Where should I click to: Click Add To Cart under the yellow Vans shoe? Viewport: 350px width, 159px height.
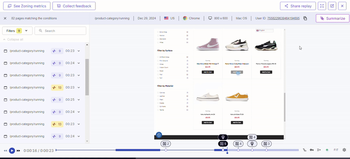pyautogui.click(x=237, y=123)
